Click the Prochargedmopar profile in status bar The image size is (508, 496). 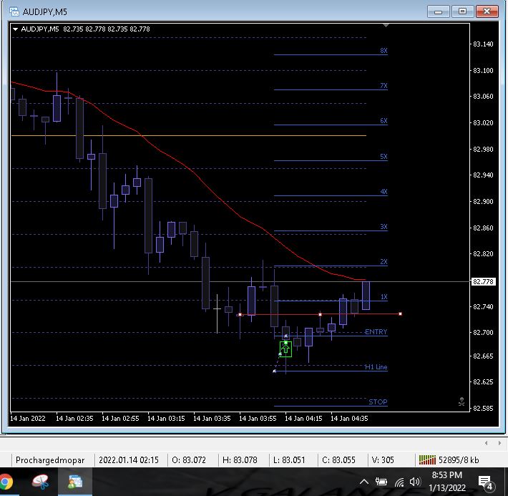(x=50, y=460)
